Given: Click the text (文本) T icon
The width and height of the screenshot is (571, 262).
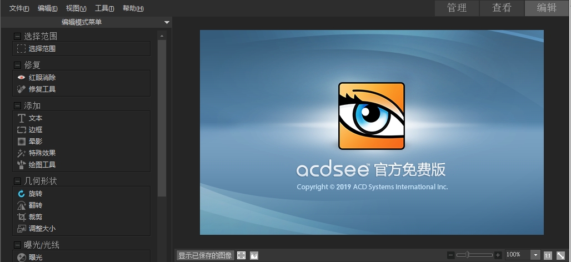Looking at the screenshot, I should click(x=21, y=118).
